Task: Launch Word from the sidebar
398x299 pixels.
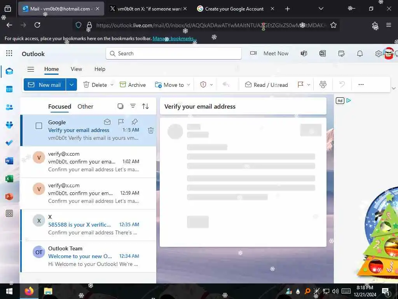Action: point(9,161)
